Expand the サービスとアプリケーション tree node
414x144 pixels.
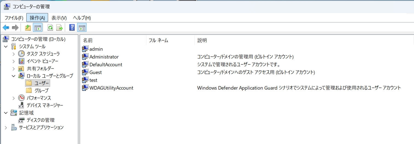(6, 127)
